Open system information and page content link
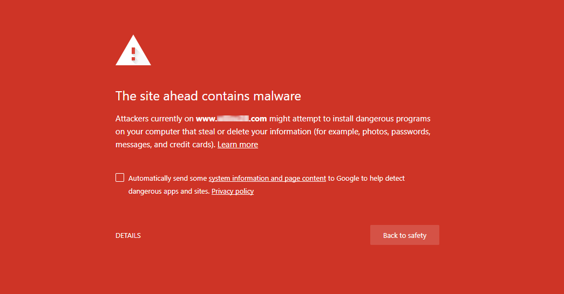This screenshot has height=294, width=564. pos(267,178)
